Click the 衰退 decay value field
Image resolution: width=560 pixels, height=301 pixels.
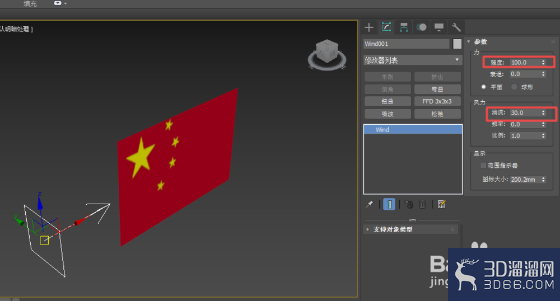[525, 74]
